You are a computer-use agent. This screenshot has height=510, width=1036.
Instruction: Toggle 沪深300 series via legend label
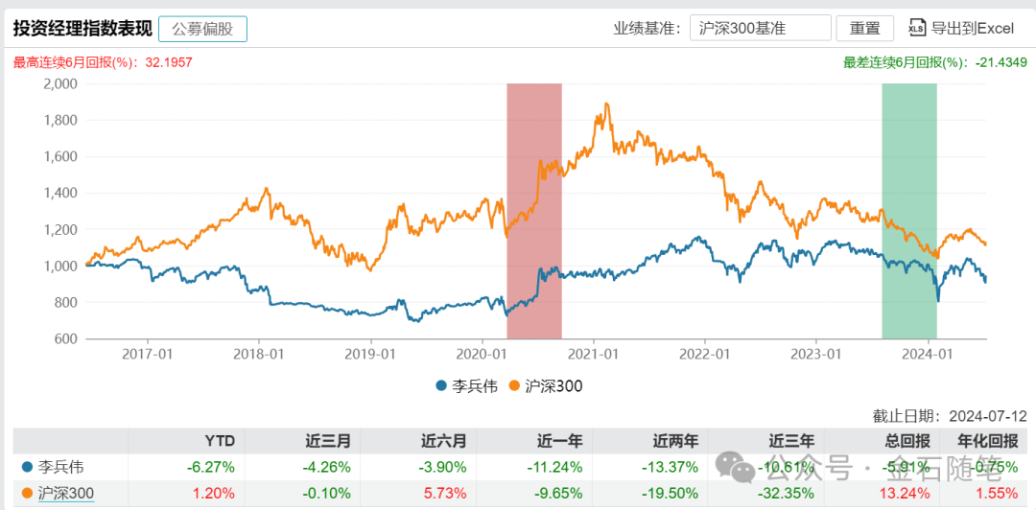pyautogui.click(x=553, y=386)
